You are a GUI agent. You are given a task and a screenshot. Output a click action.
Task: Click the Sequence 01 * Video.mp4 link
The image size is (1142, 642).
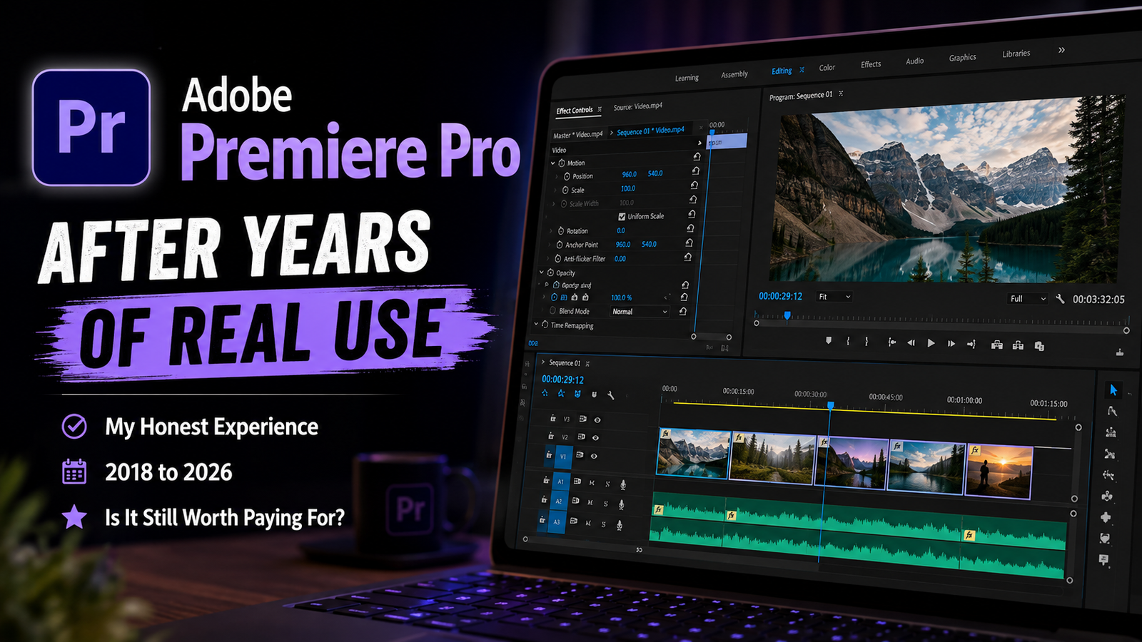(x=650, y=131)
